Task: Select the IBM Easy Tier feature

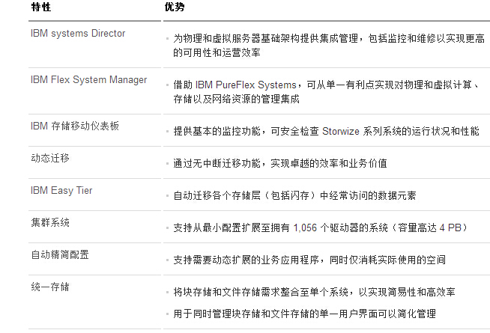Action: click(x=61, y=190)
